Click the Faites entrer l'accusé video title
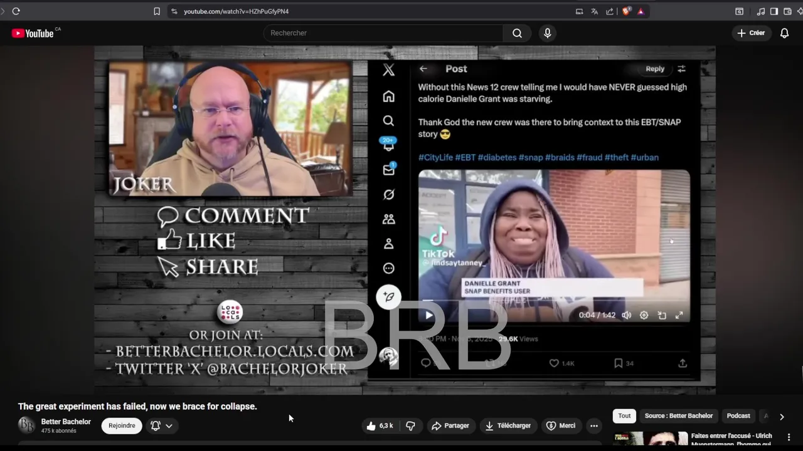 click(x=731, y=440)
